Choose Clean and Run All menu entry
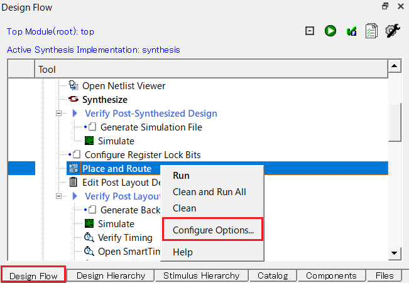The width and height of the screenshot is (409, 283). (209, 192)
